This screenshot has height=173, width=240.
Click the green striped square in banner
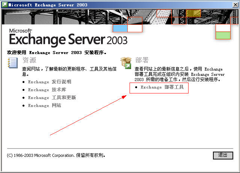(223, 35)
